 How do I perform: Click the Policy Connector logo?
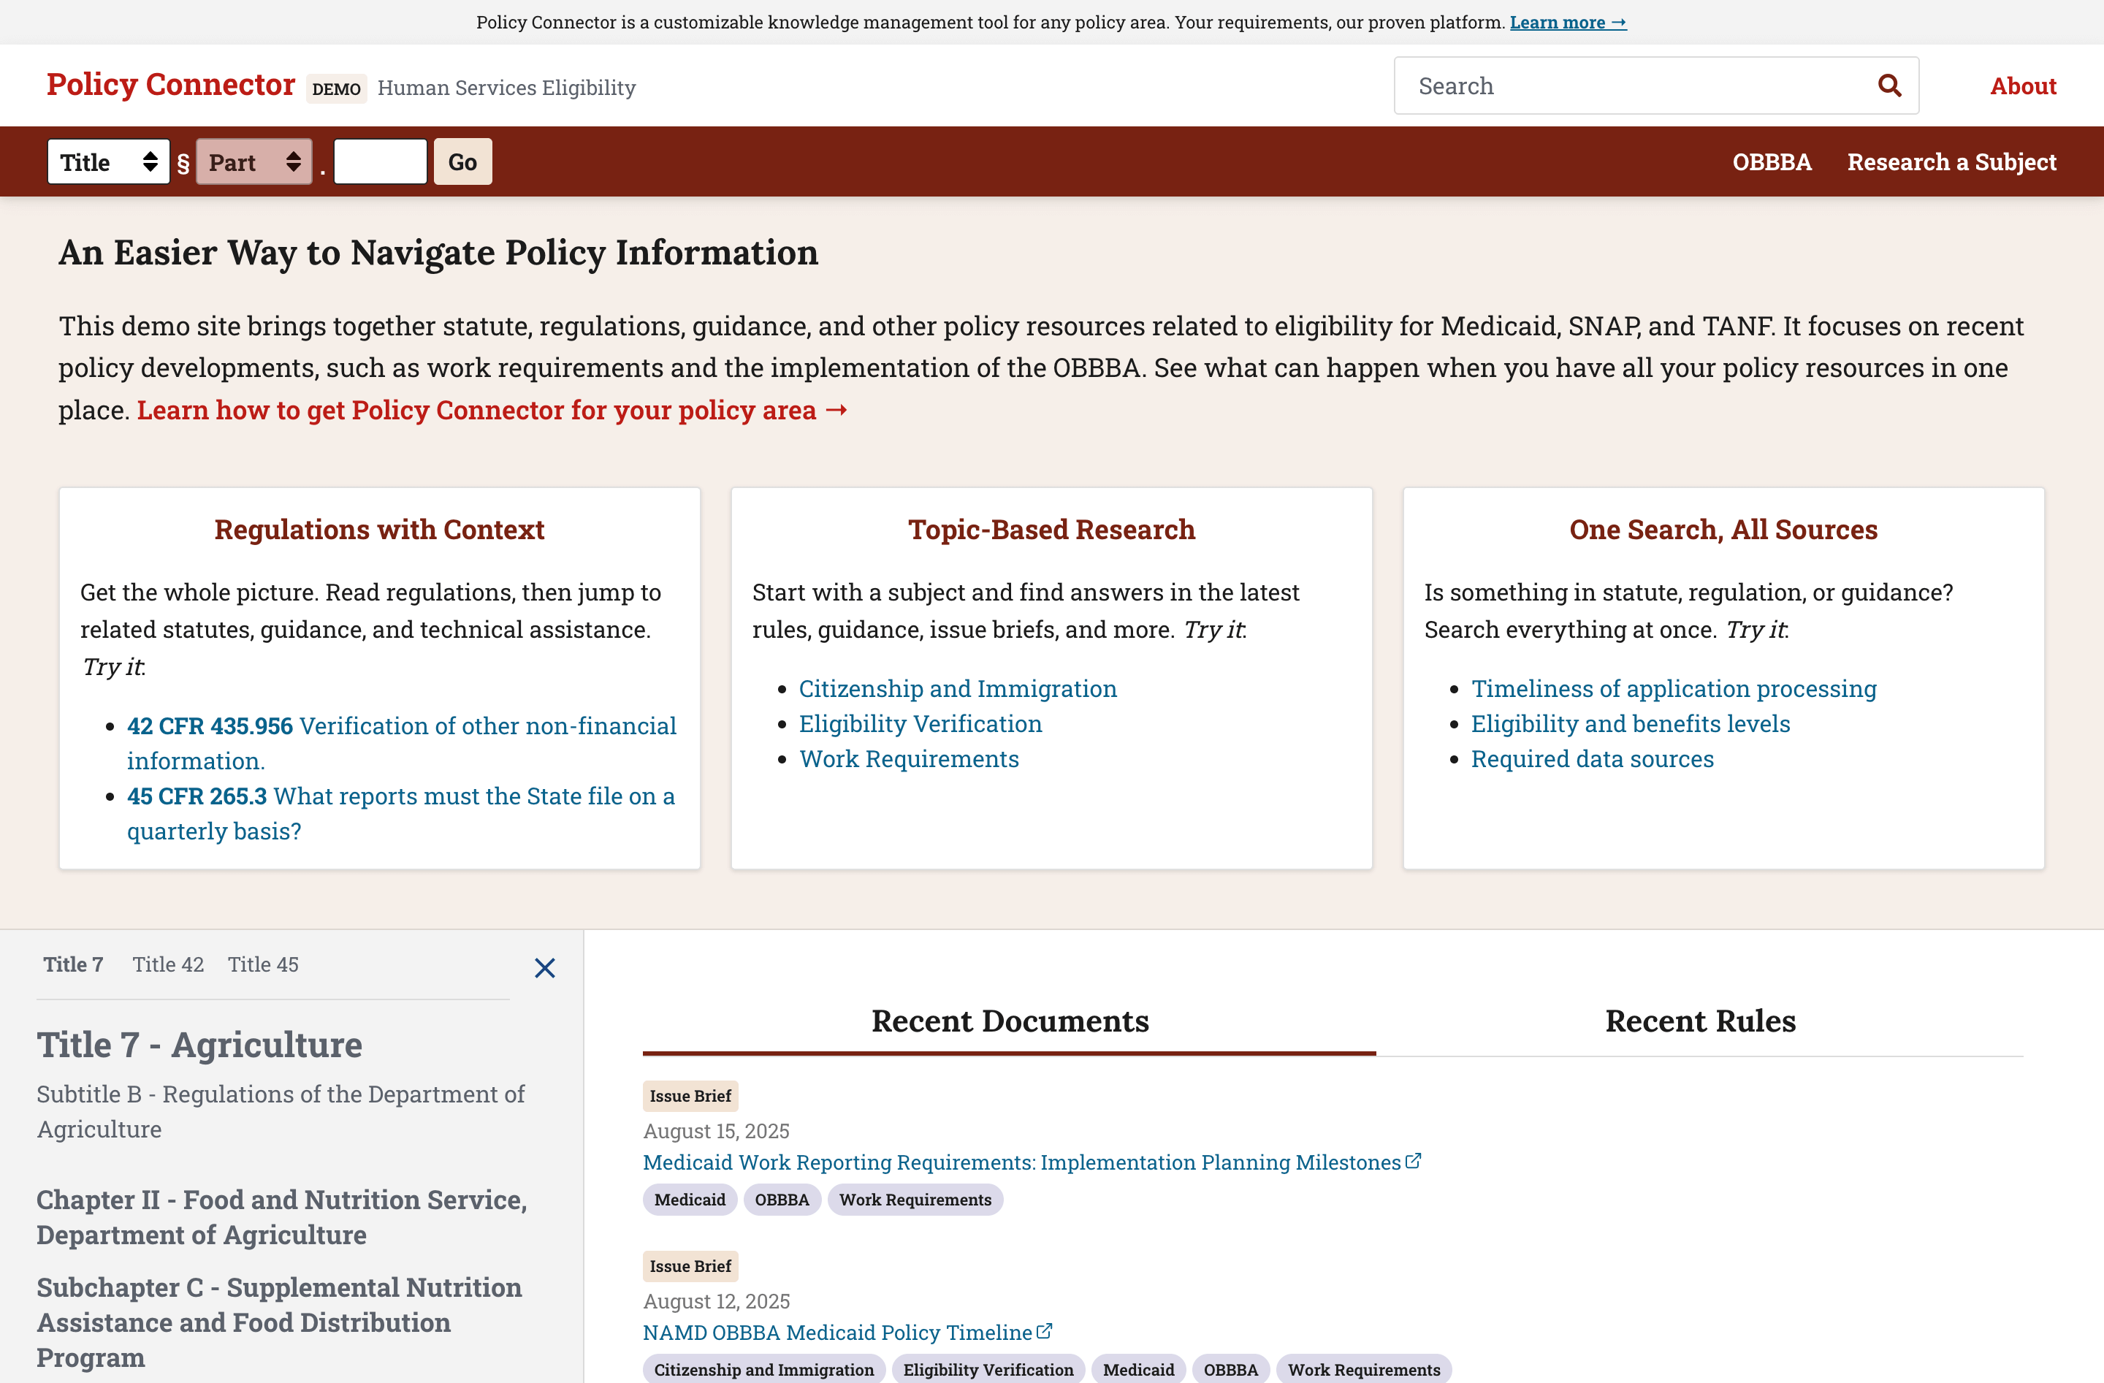click(171, 84)
